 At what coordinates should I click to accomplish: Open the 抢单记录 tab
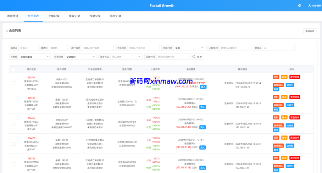click(x=95, y=16)
